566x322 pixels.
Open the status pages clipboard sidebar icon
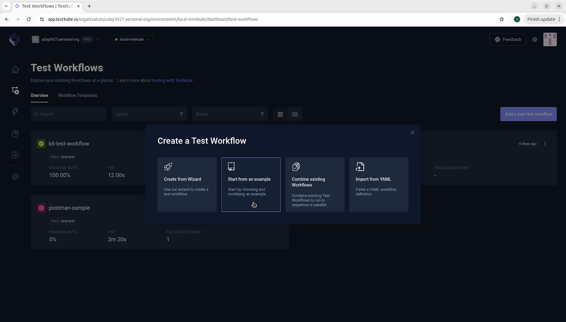[x=15, y=155]
